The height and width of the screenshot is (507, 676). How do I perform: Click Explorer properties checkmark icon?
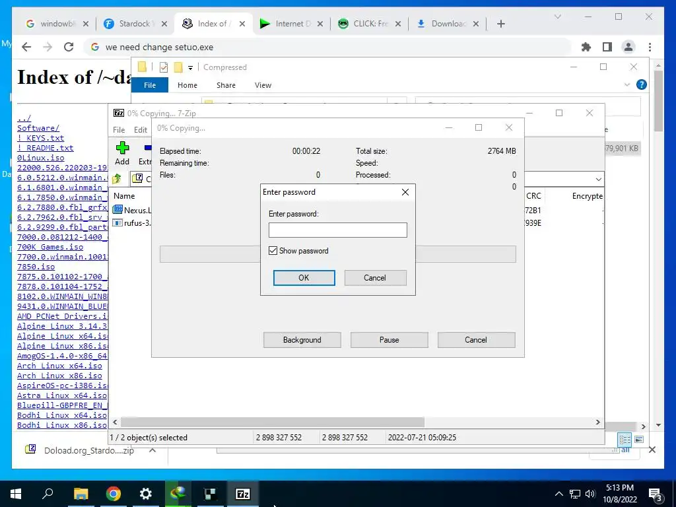click(164, 67)
